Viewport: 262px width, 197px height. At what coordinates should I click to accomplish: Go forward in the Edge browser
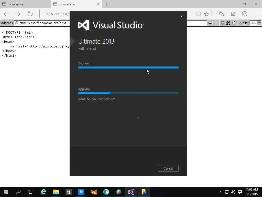[x=18, y=14]
